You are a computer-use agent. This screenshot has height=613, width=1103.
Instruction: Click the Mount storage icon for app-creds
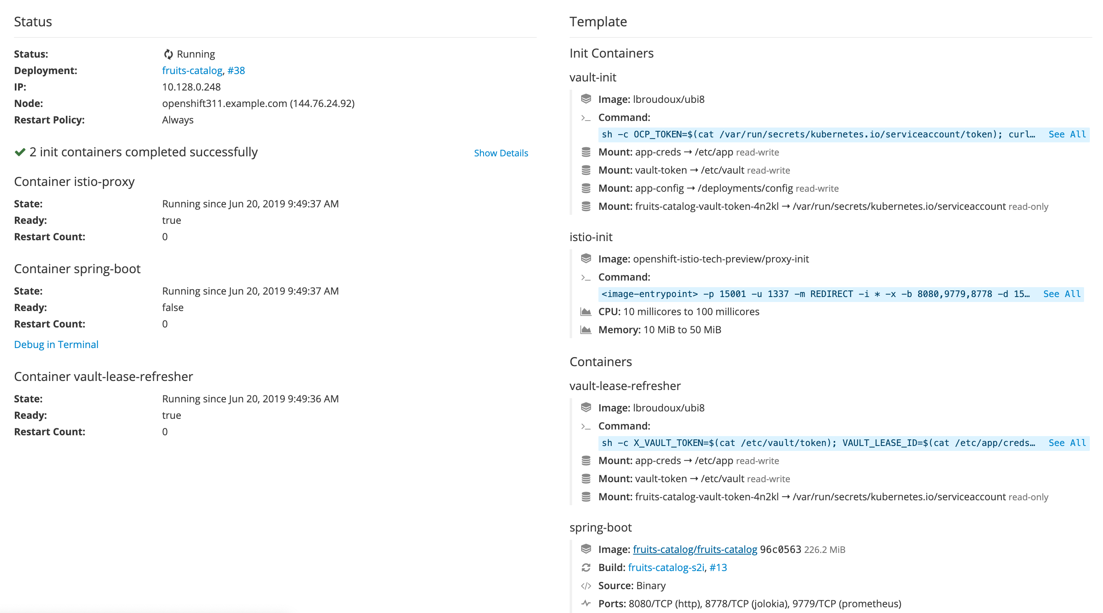click(x=586, y=152)
